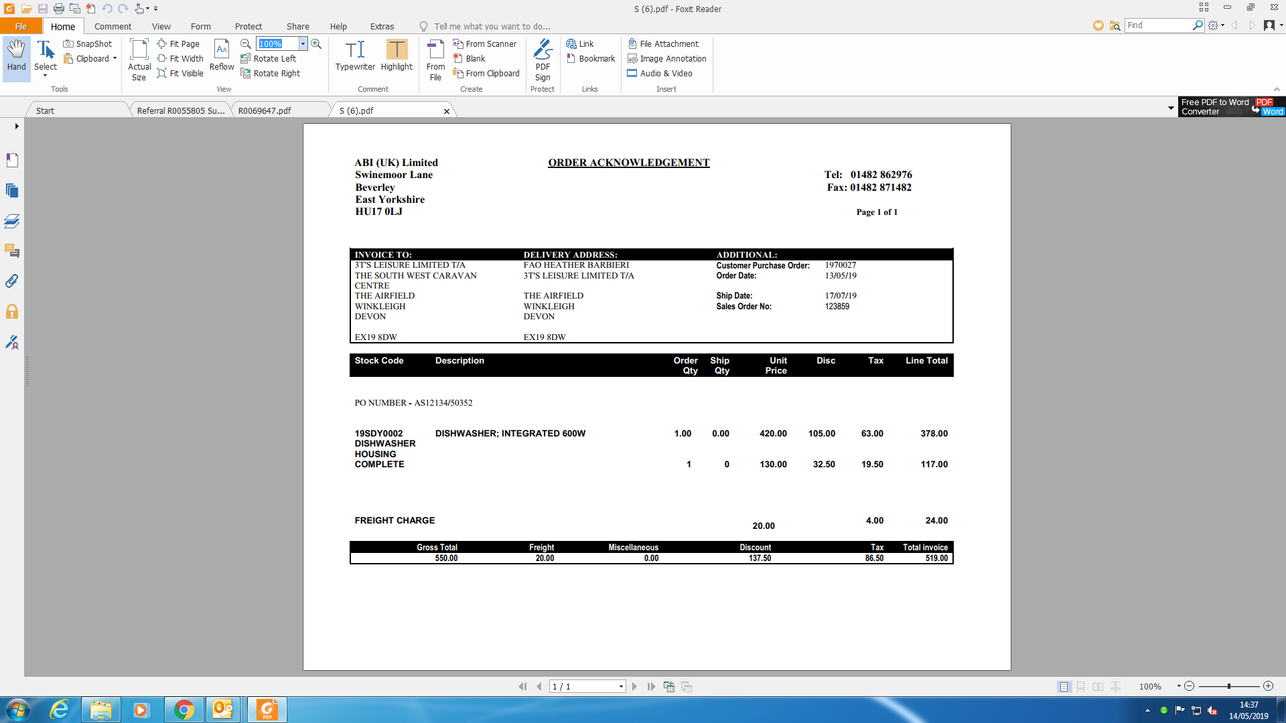Image resolution: width=1286 pixels, height=723 pixels.
Task: Click the Rotate Left icon
Action: [x=246, y=59]
